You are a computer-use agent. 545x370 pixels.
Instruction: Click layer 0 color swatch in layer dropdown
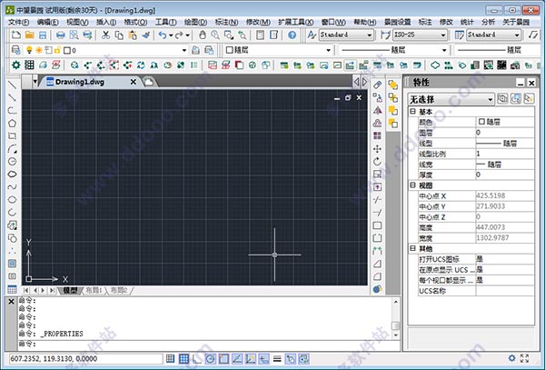66,50
